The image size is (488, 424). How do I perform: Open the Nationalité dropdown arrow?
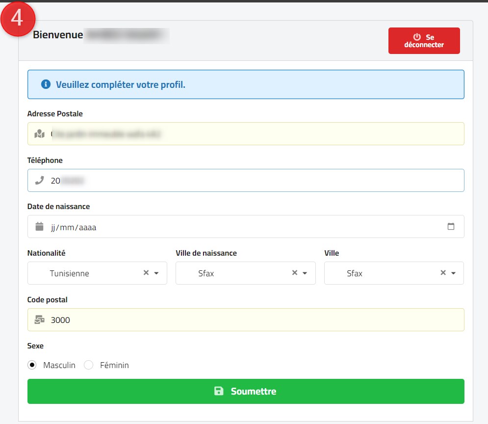click(x=156, y=273)
